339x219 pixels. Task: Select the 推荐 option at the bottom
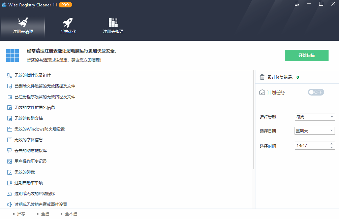(21, 214)
